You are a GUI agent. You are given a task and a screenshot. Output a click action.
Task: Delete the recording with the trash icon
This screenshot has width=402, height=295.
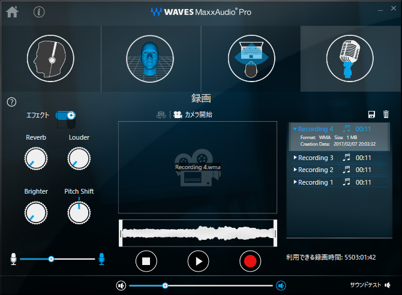386,115
